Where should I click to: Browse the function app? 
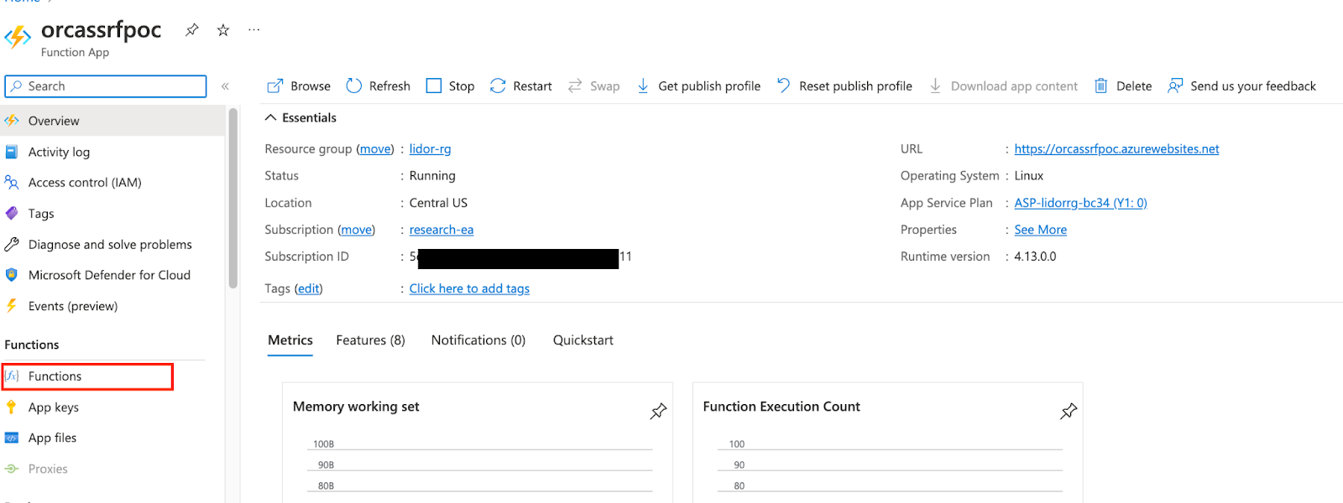click(x=299, y=86)
